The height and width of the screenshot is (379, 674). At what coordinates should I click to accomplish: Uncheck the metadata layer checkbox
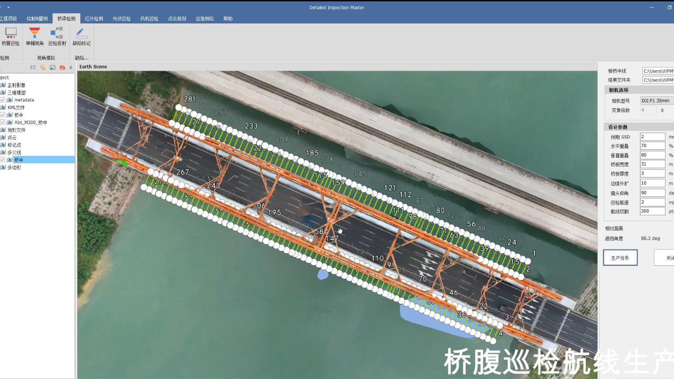(x=3, y=100)
